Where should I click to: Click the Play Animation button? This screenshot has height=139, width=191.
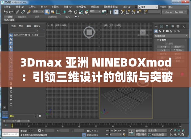click(115, 131)
